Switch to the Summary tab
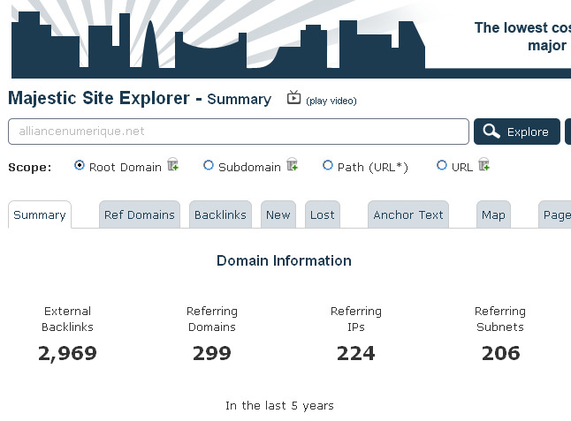Screen dimensions: 571x421 (40, 214)
